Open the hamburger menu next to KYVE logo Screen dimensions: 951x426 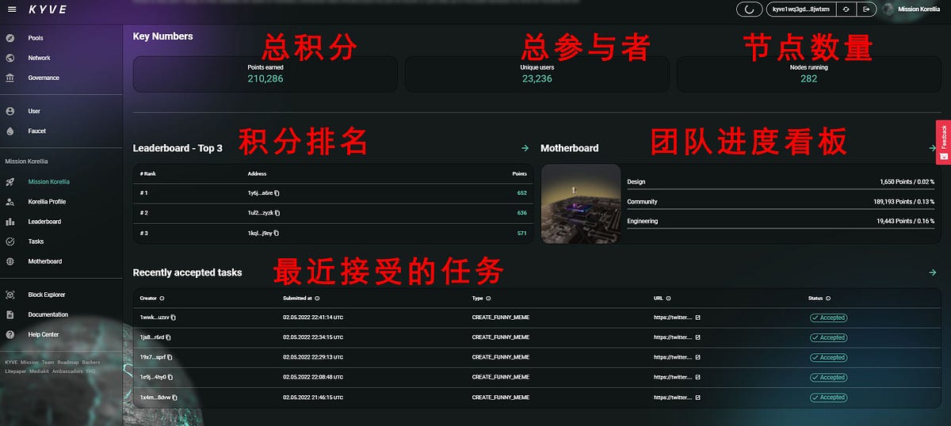11,10
